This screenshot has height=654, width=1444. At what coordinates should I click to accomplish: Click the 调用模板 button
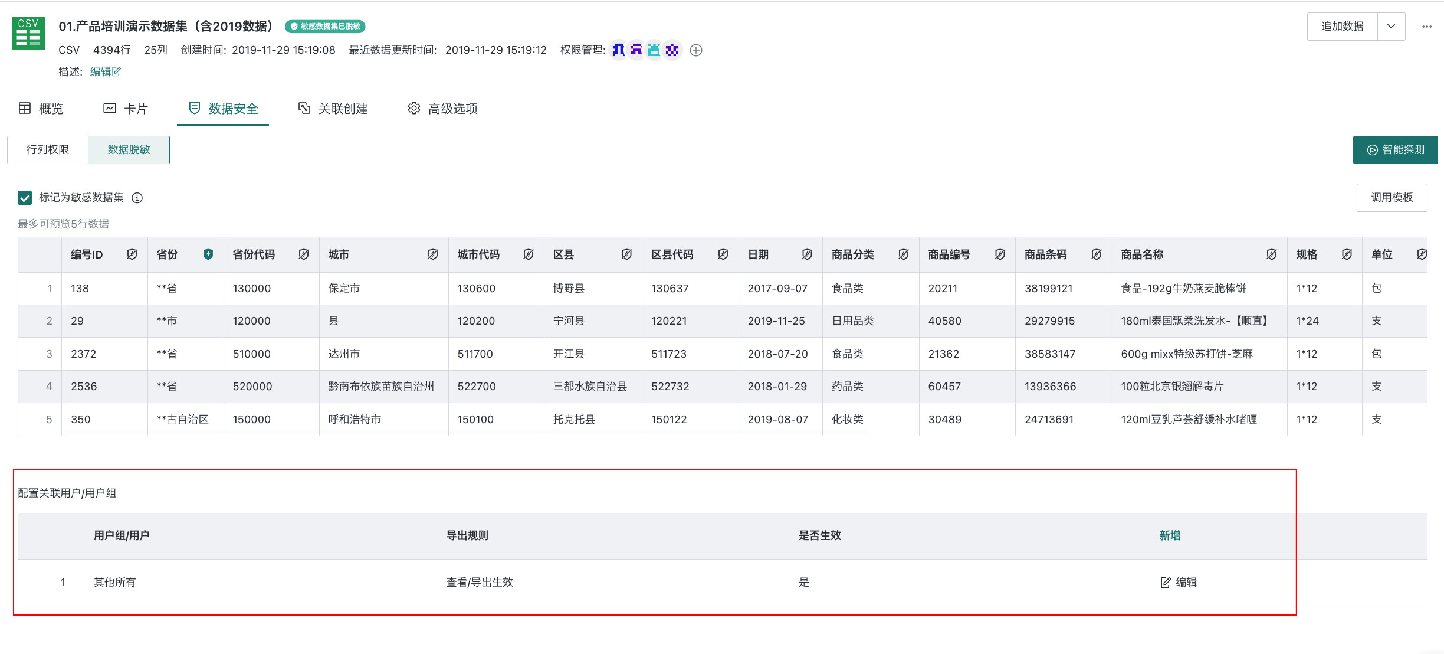click(1392, 197)
